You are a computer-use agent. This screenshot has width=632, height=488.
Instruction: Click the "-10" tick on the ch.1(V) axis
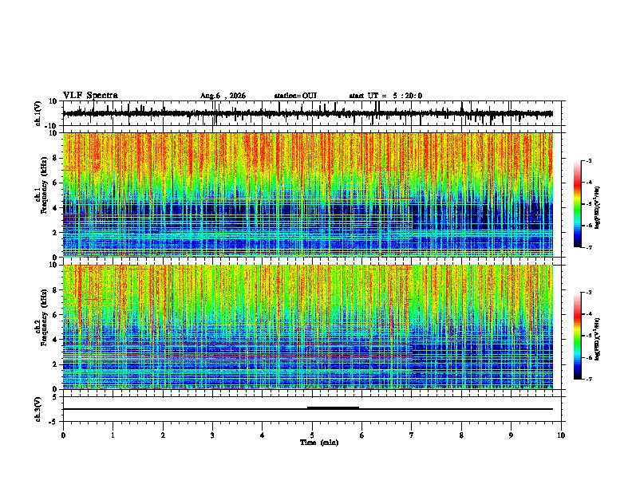pyautogui.click(x=52, y=126)
